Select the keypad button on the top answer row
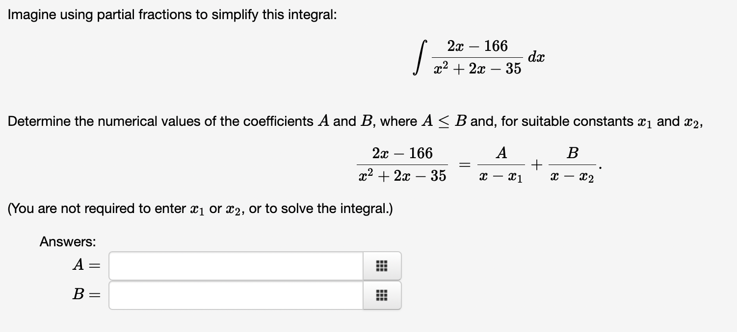 pyautogui.click(x=382, y=266)
